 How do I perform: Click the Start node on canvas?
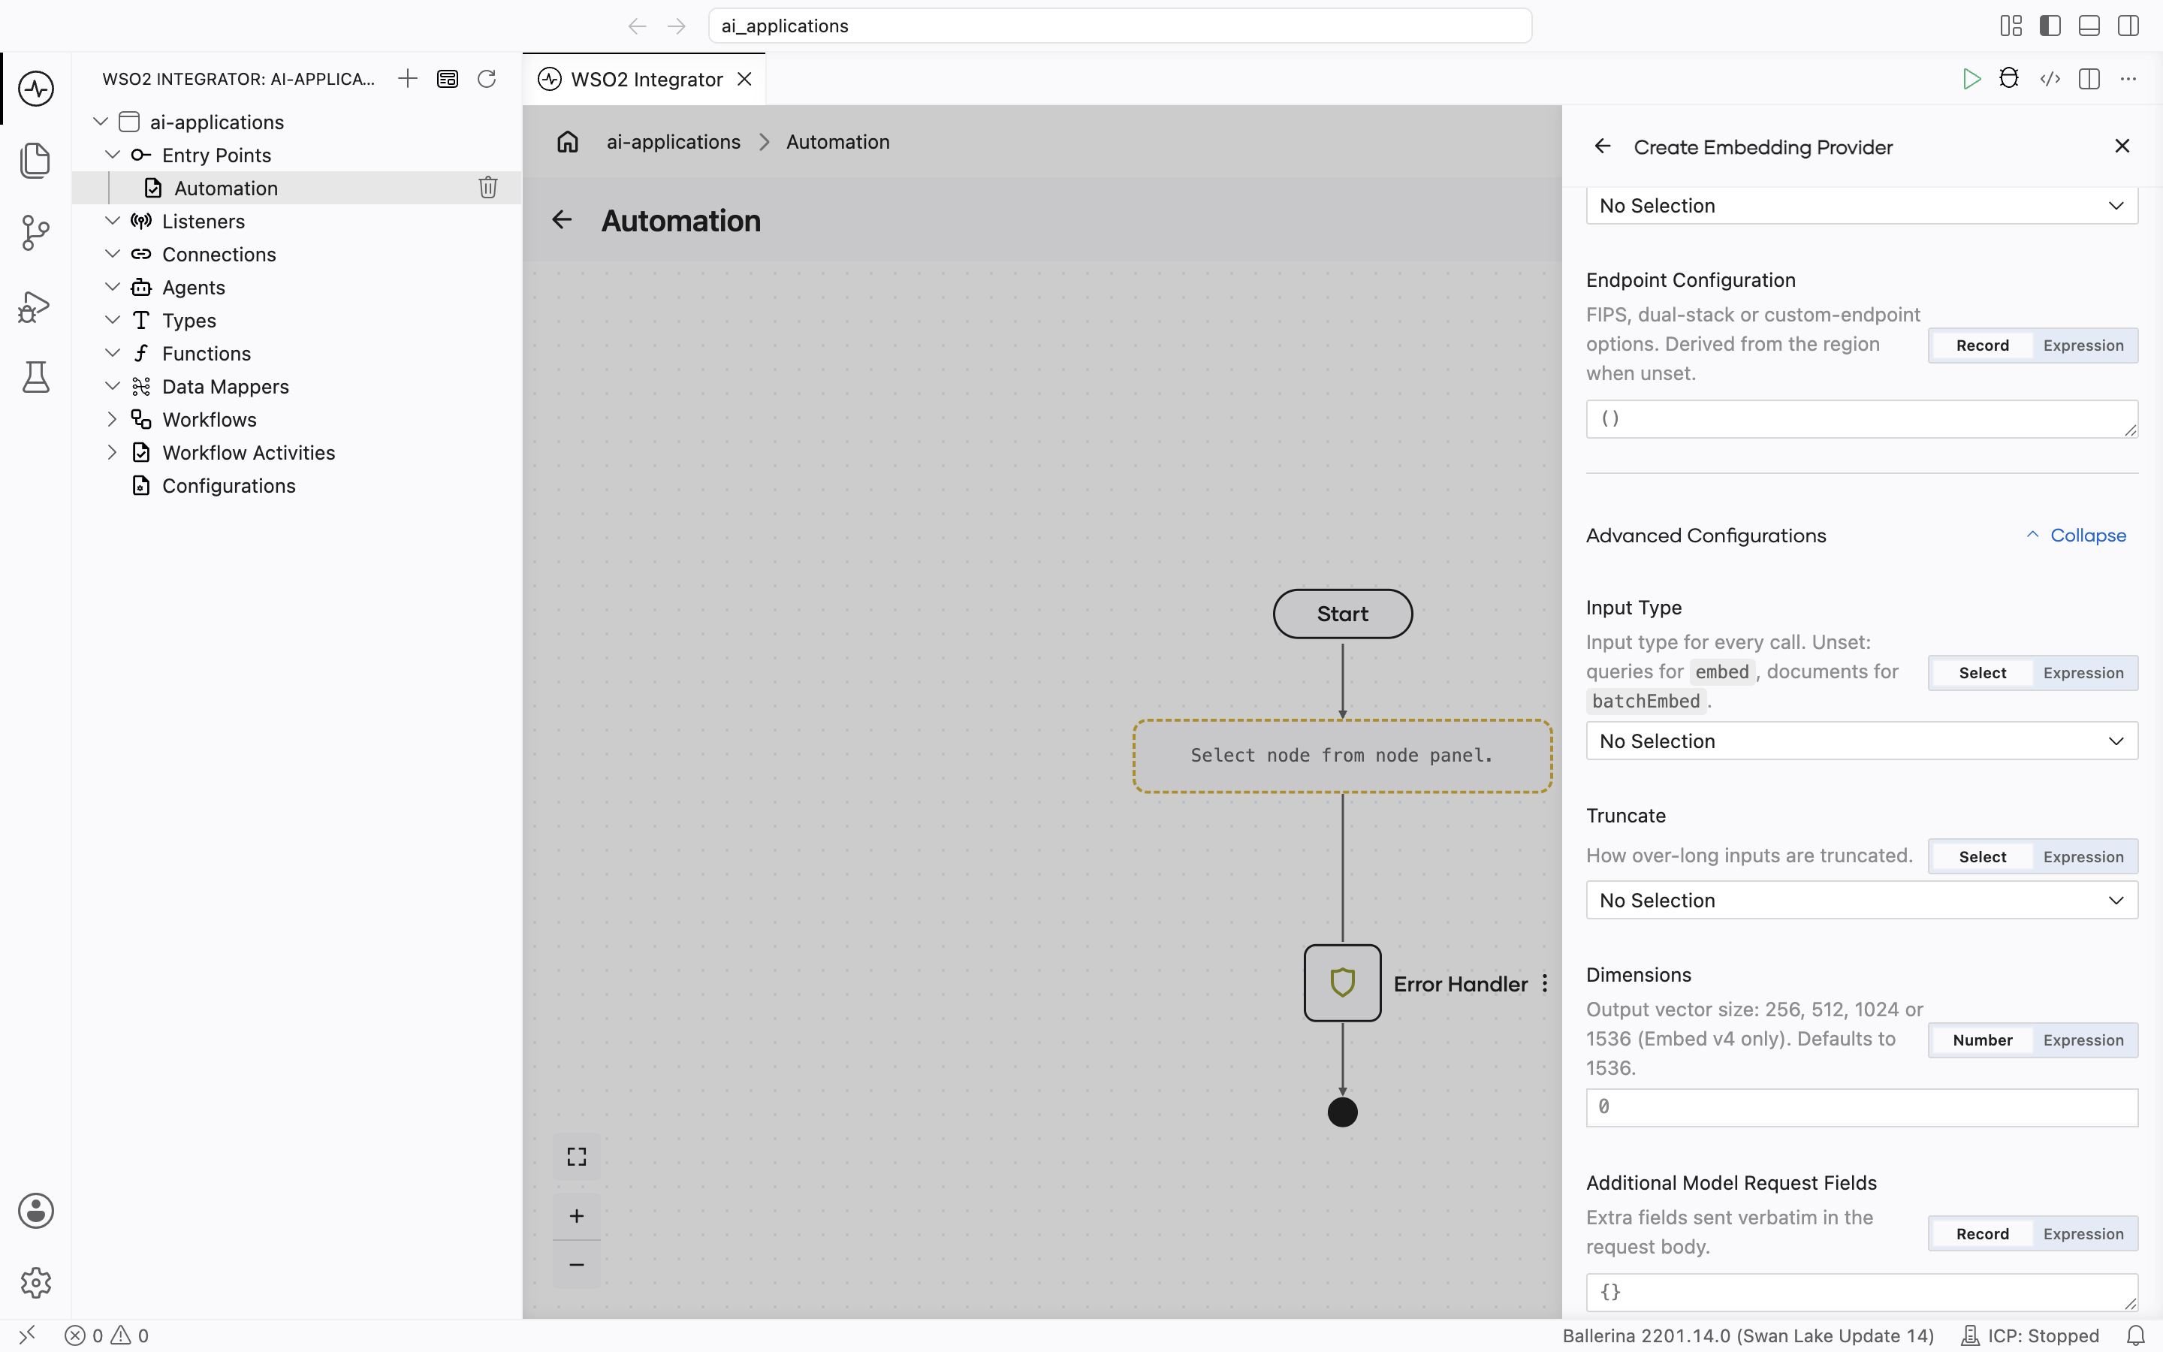click(1343, 614)
